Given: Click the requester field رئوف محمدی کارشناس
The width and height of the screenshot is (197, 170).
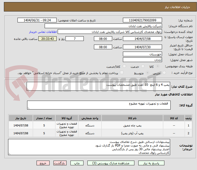Looking at the screenshot, I should click(x=110, y=32).
